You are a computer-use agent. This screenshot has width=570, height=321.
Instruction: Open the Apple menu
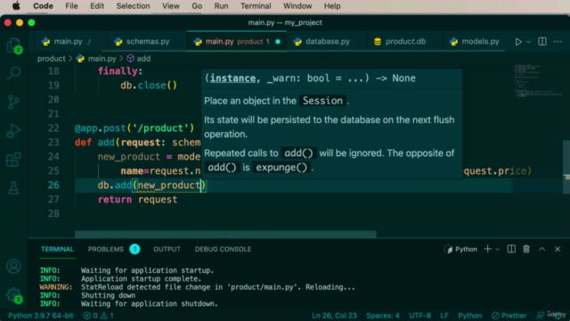[16, 6]
